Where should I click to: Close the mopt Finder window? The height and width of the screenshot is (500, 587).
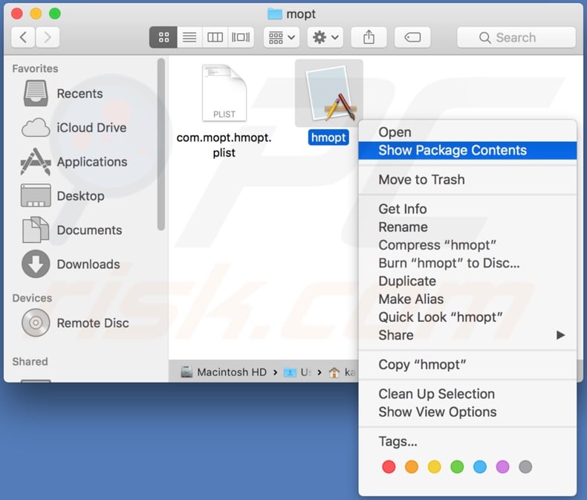17,14
